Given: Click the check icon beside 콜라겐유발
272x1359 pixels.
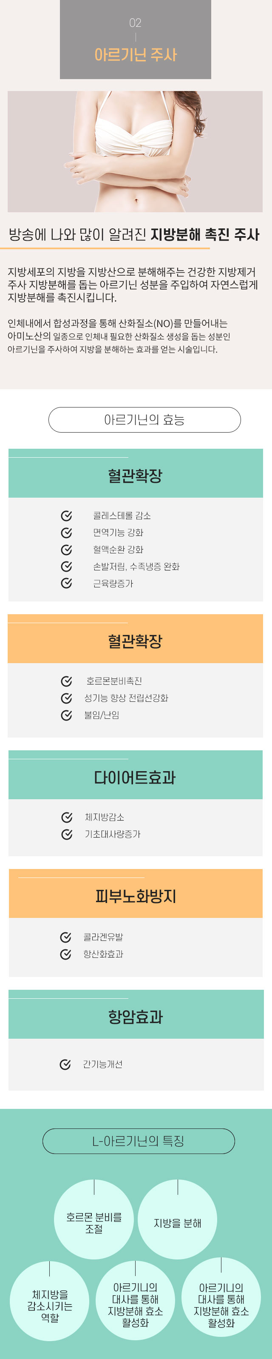Looking at the screenshot, I should (x=66, y=937).
